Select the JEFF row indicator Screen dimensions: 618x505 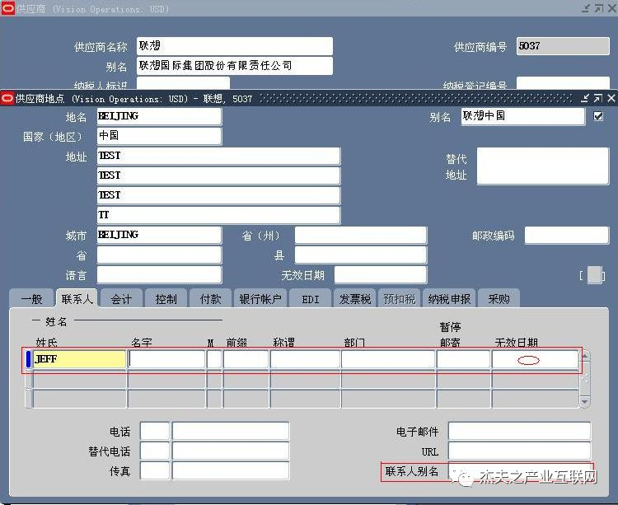coord(28,359)
